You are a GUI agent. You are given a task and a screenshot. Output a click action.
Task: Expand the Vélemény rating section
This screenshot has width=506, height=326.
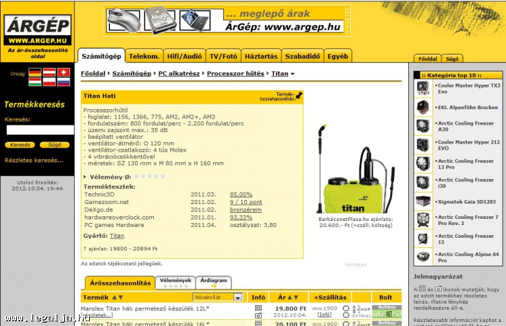pos(85,176)
